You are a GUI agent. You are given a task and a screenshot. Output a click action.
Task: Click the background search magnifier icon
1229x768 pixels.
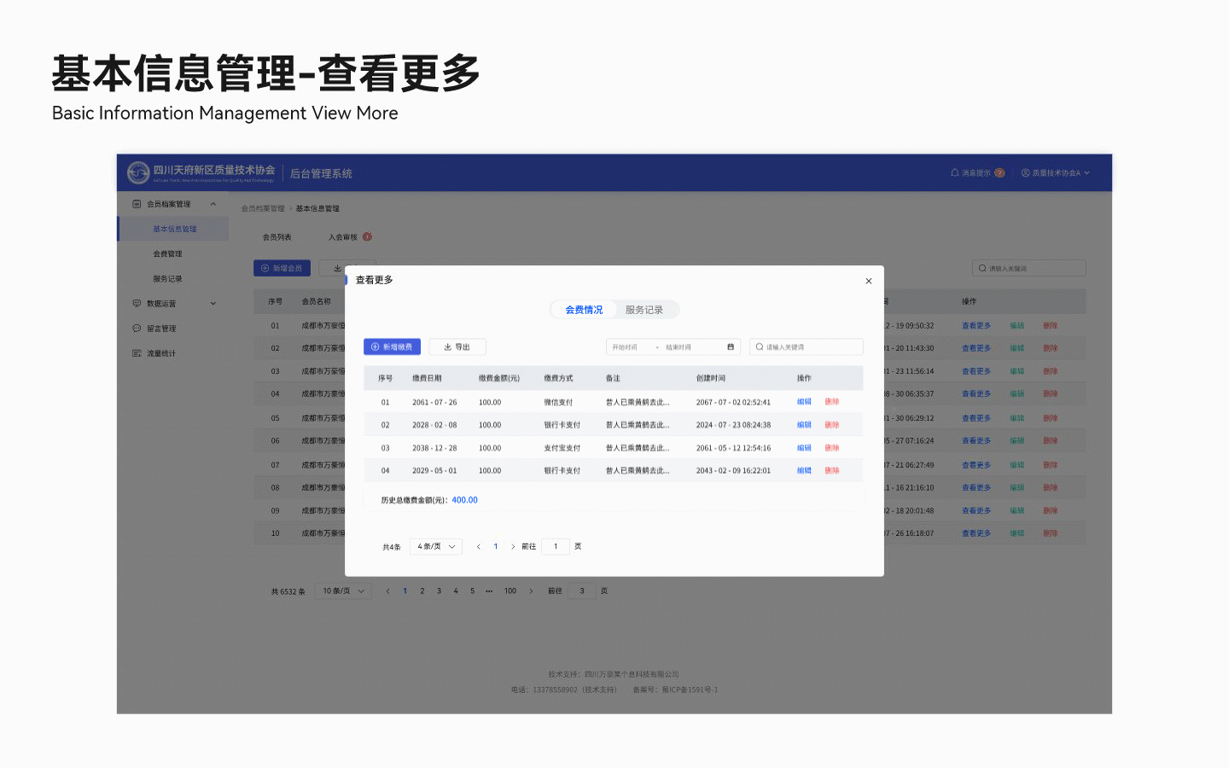tap(982, 268)
